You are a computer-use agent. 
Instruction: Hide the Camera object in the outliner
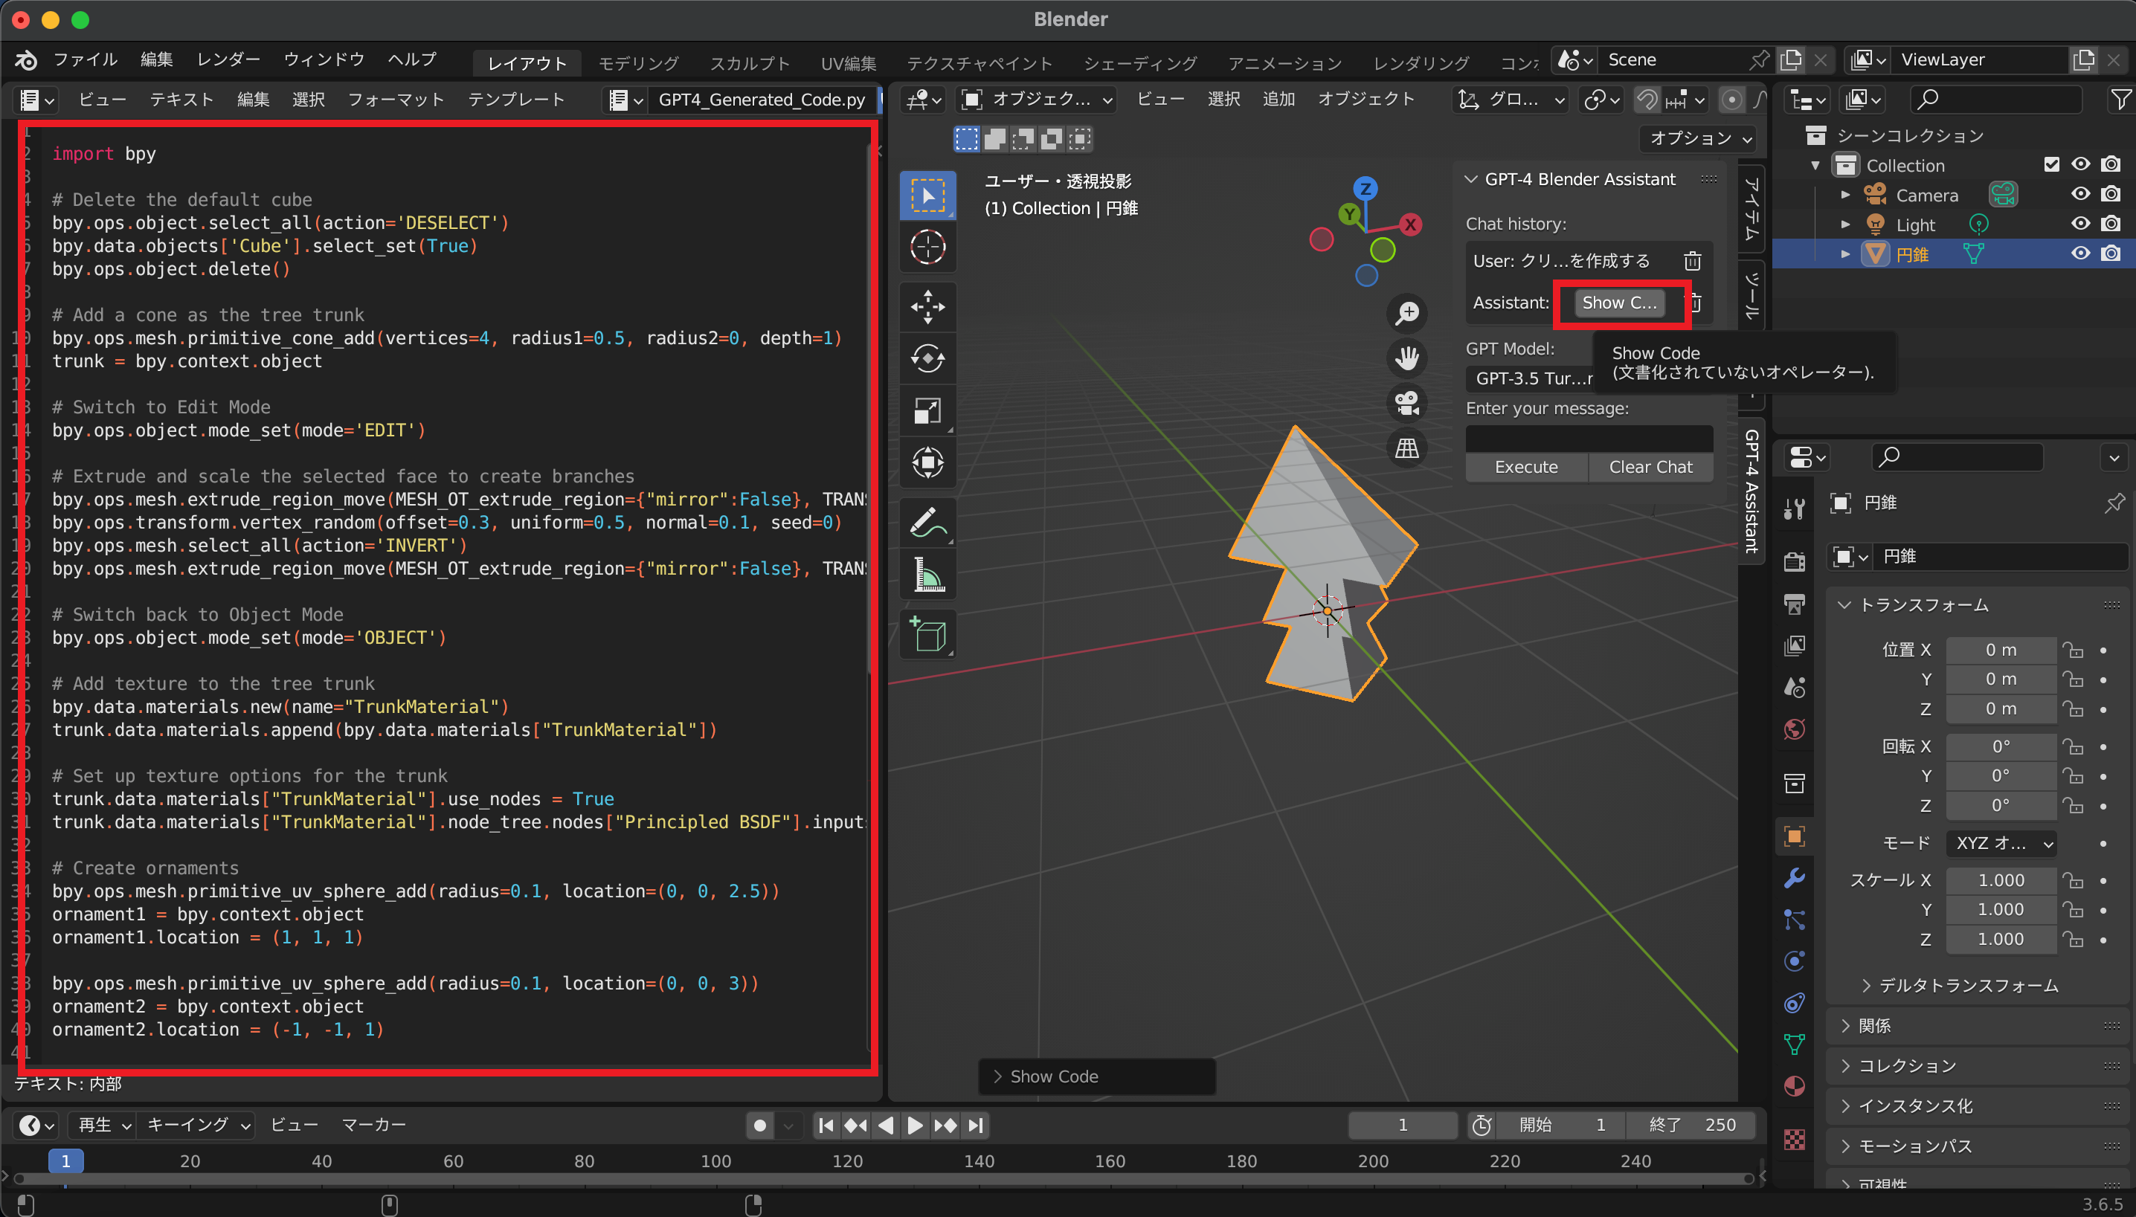tap(2080, 194)
